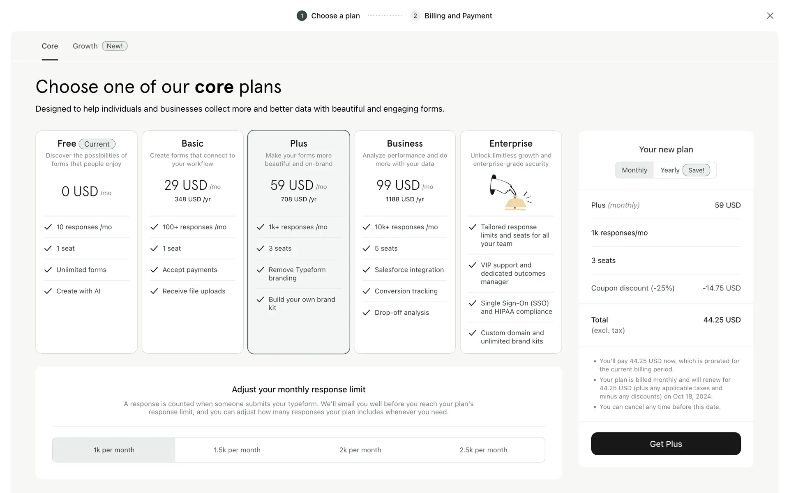
Task: Click the X icon to close the dialog
Action: pyautogui.click(x=770, y=16)
